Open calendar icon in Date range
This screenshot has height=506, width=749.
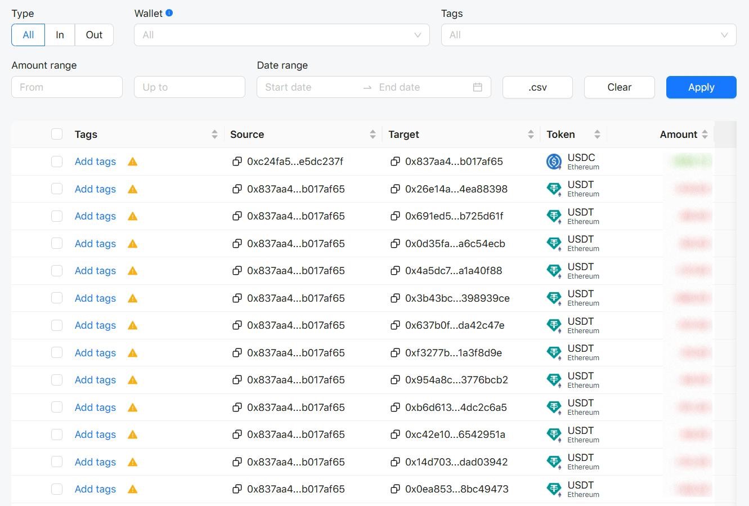tap(478, 87)
